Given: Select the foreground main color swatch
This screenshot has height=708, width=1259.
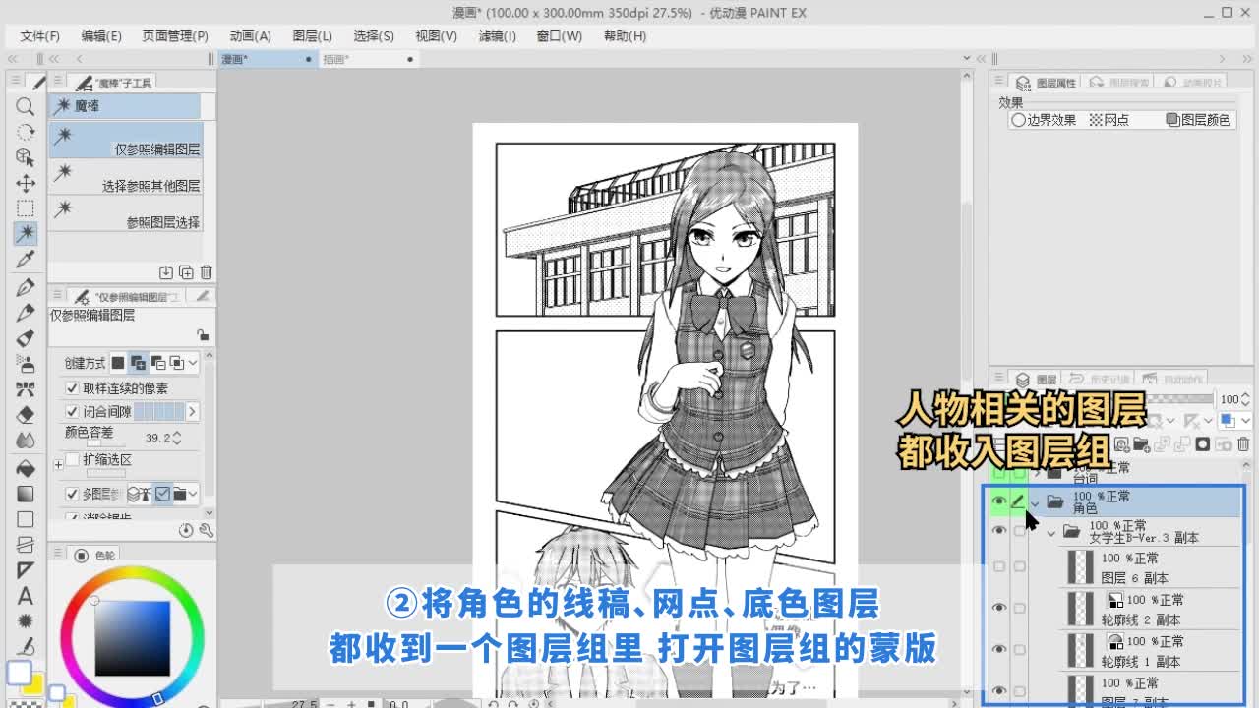Looking at the screenshot, I should point(20,674).
